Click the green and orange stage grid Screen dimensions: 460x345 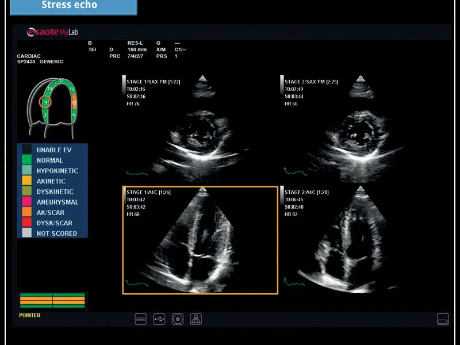coord(52,300)
